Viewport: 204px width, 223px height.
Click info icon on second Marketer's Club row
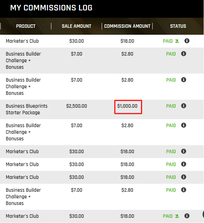pos(184,151)
